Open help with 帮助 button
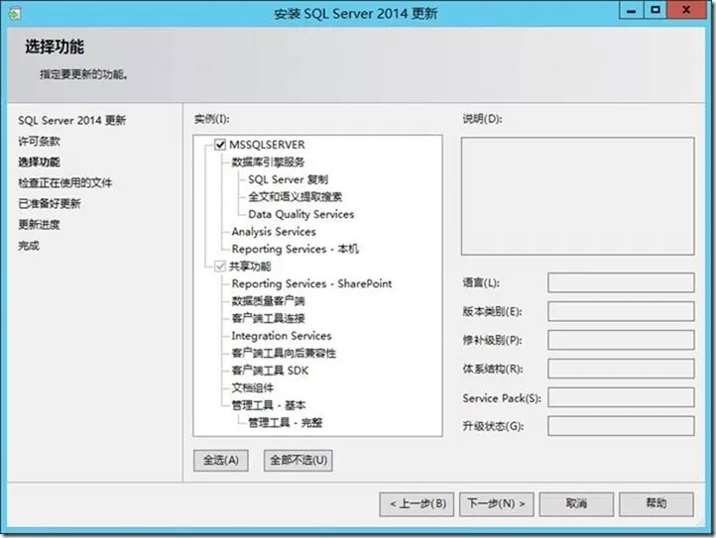Image resolution: width=716 pixels, height=538 pixels. (656, 503)
